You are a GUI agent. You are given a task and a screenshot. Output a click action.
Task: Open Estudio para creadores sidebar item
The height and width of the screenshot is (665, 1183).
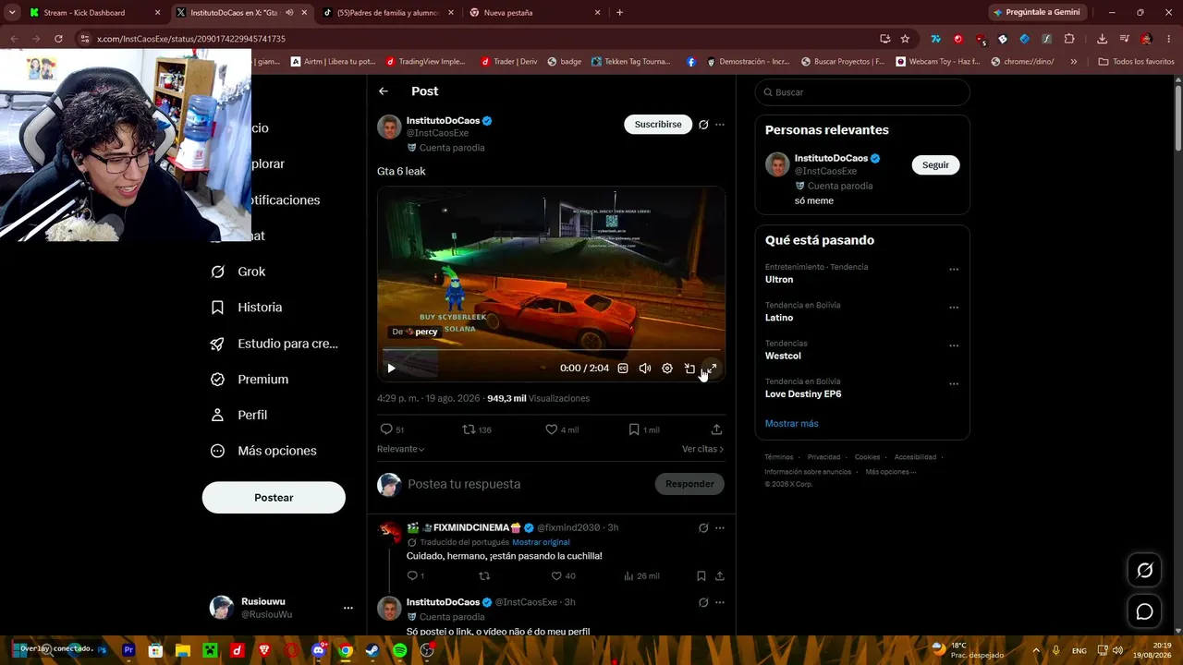tap(274, 344)
